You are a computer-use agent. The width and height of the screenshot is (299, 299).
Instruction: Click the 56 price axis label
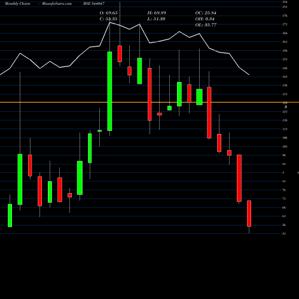(x=284, y=225)
